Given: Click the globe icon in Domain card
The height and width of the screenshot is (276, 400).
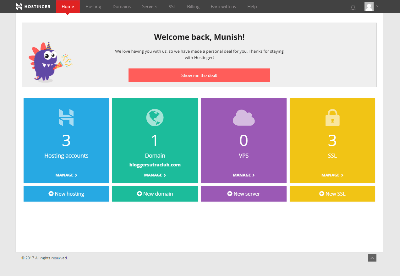Looking at the screenshot, I should (x=155, y=118).
